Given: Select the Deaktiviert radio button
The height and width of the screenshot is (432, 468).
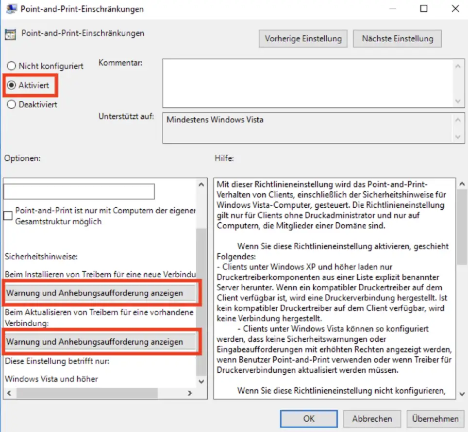Looking at the screenshot, I should coord(12,104).
